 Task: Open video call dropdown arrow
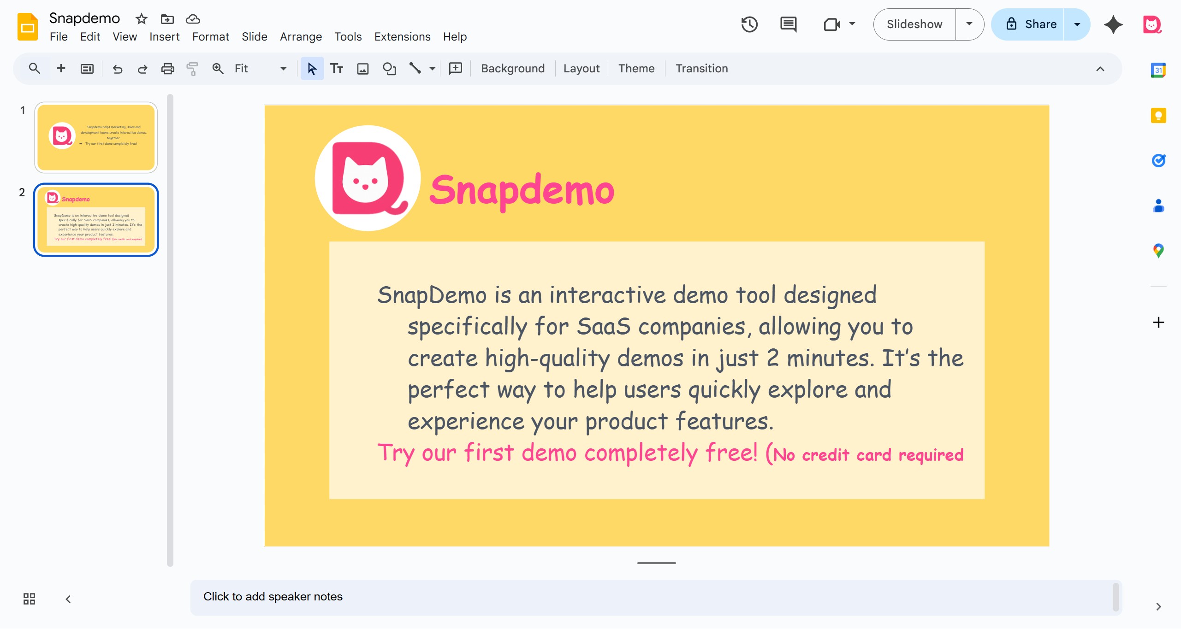pos(852,24)
